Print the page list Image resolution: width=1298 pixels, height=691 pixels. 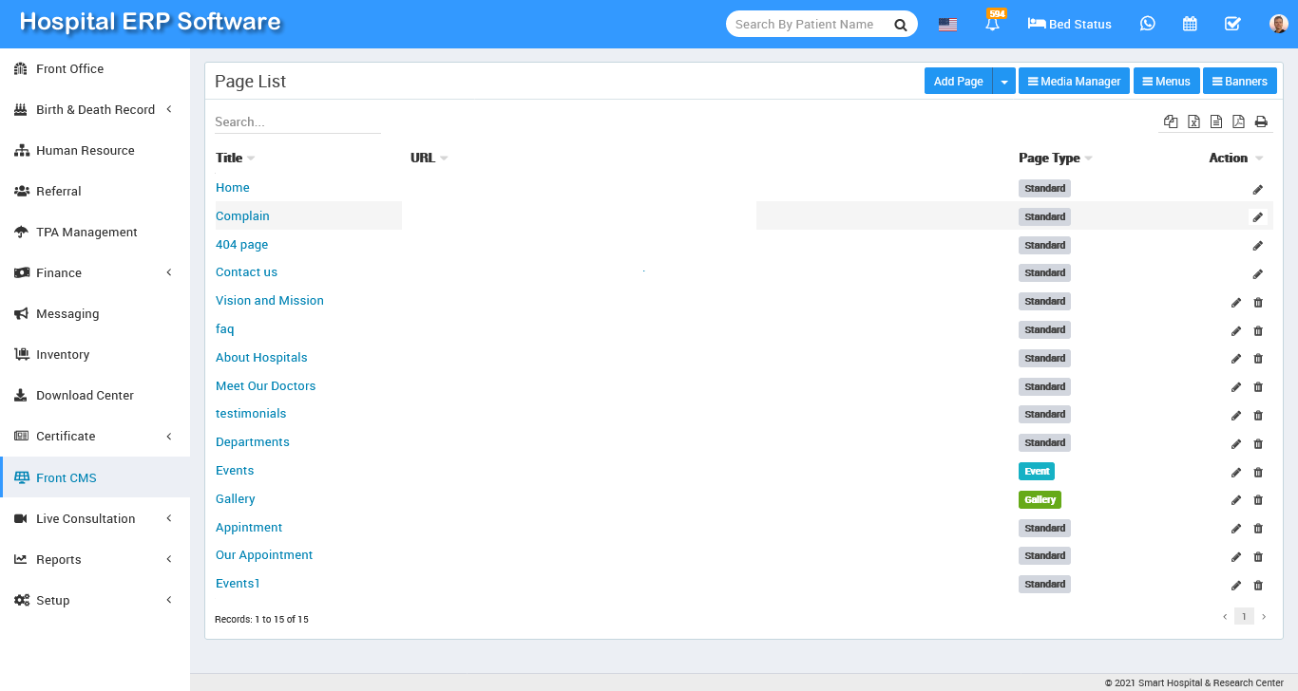click(x=1261, y=121)
